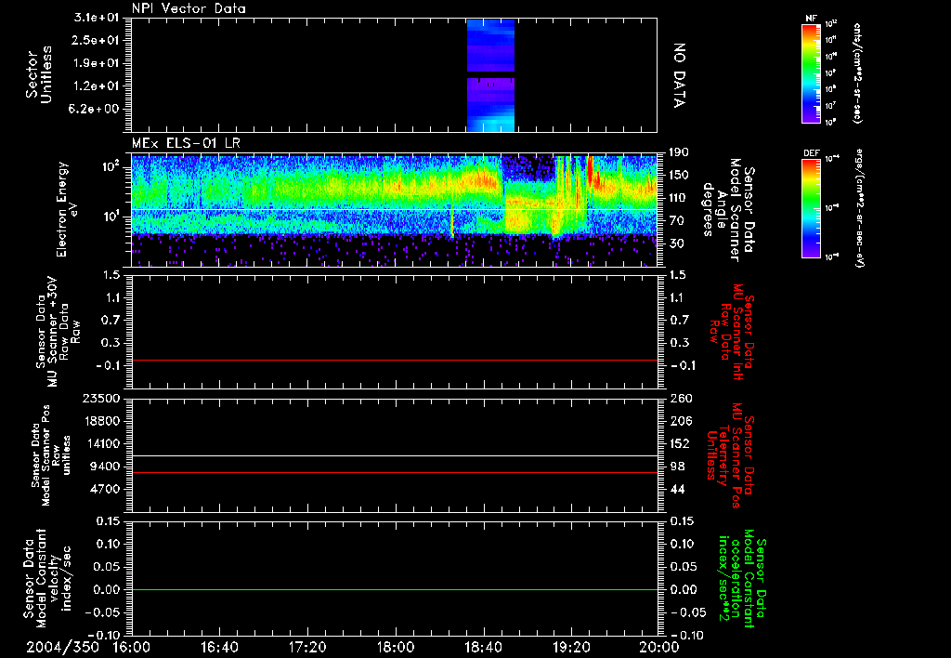Click the "4700" scanner position tick value
The height and width of the screenshot is (658, 951).
105,489
